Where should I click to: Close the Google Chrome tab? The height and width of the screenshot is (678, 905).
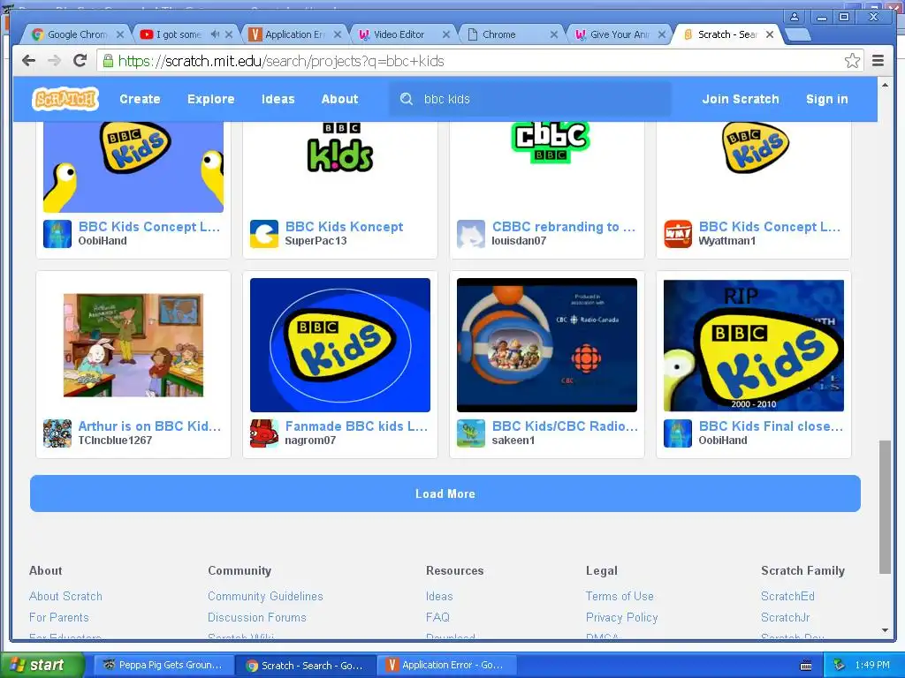point(119,34)
